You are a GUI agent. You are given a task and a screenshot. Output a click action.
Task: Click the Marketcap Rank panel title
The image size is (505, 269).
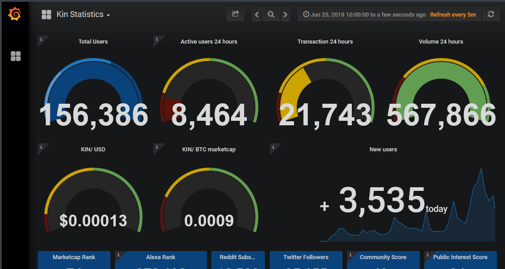coord(74,257)
